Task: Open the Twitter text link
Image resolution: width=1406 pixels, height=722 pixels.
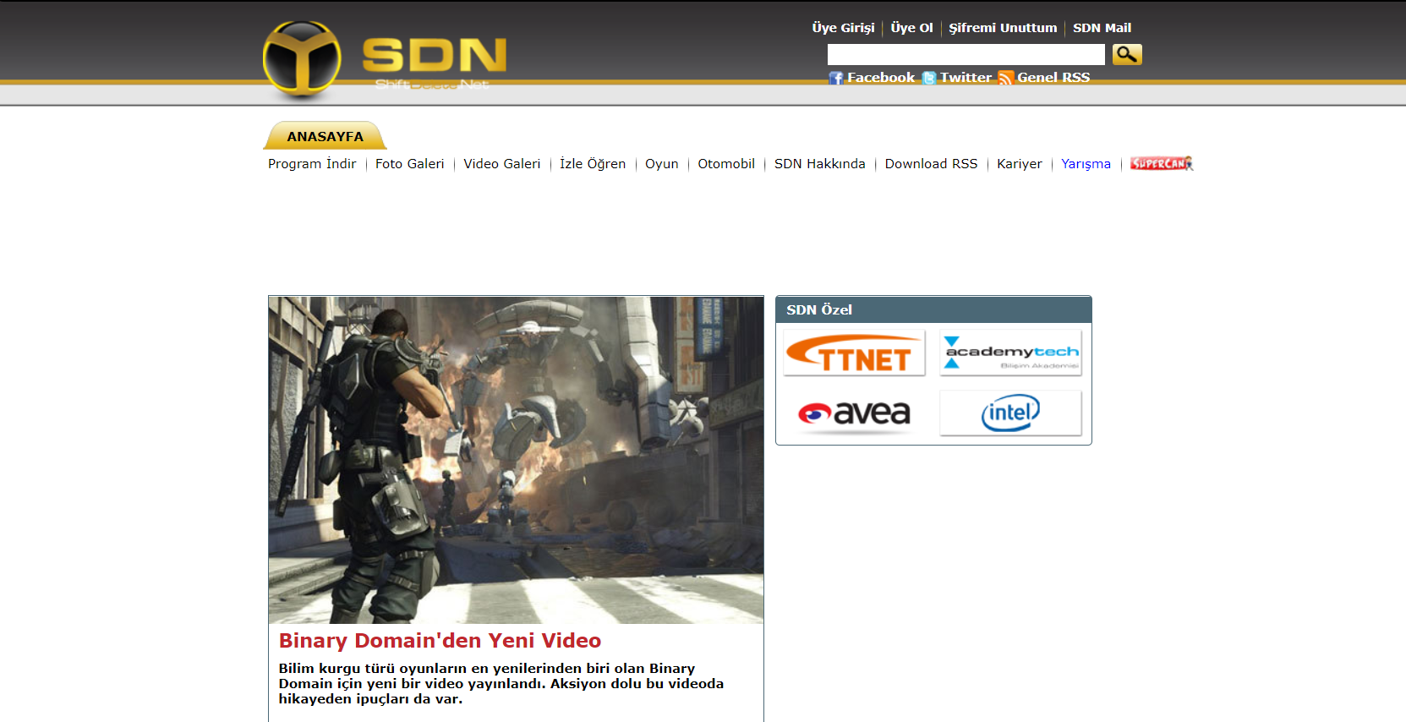Action: pyautogui.click(x=966, y=78)
